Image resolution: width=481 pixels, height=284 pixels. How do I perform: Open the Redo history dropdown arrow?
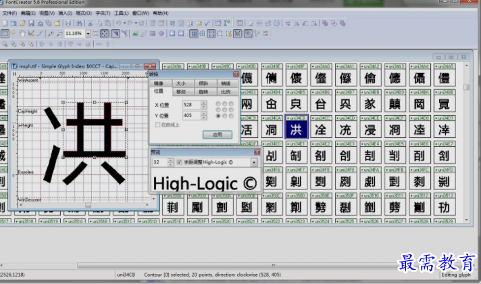(136, 24)
